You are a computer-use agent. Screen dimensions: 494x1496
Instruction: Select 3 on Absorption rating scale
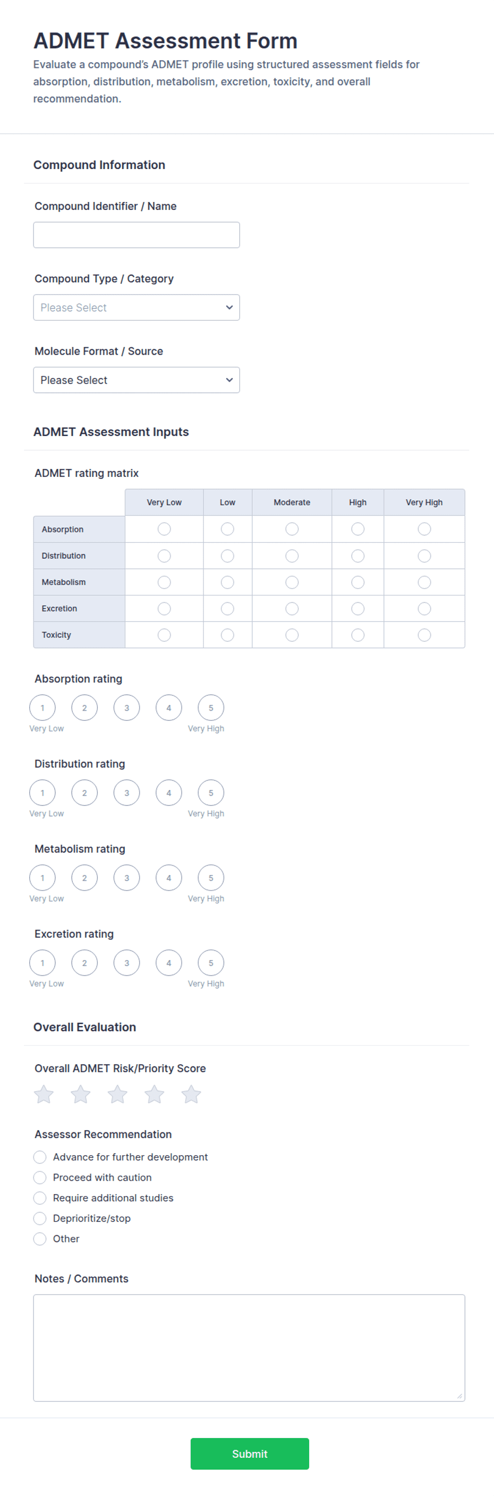click(x=126, y=708)
